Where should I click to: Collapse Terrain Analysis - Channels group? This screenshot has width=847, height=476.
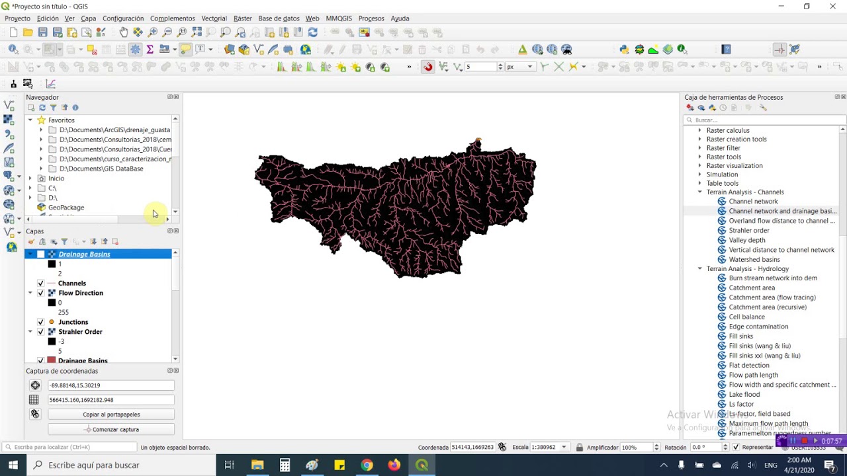[x=700, y=192]
